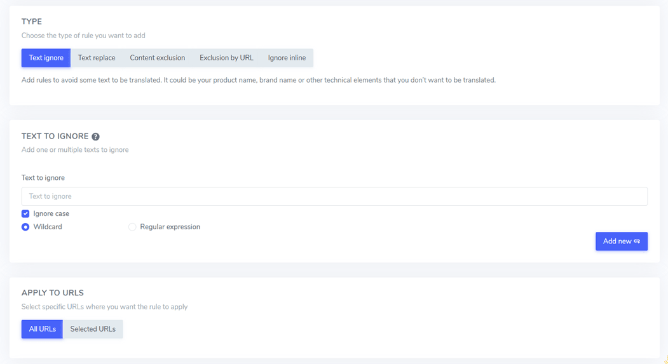668x364 pixels.
Task: Apply the rule to All URLs
Action: click(x=42, y=329)
